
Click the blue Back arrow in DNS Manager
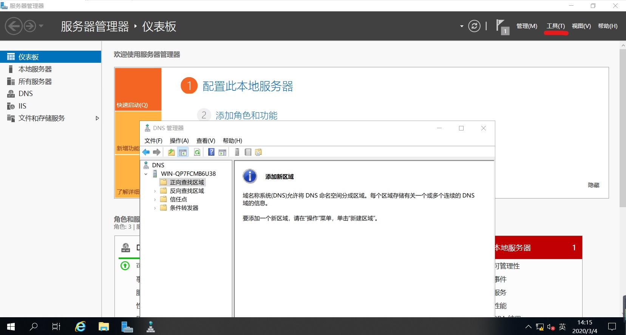tap(146, 152)
